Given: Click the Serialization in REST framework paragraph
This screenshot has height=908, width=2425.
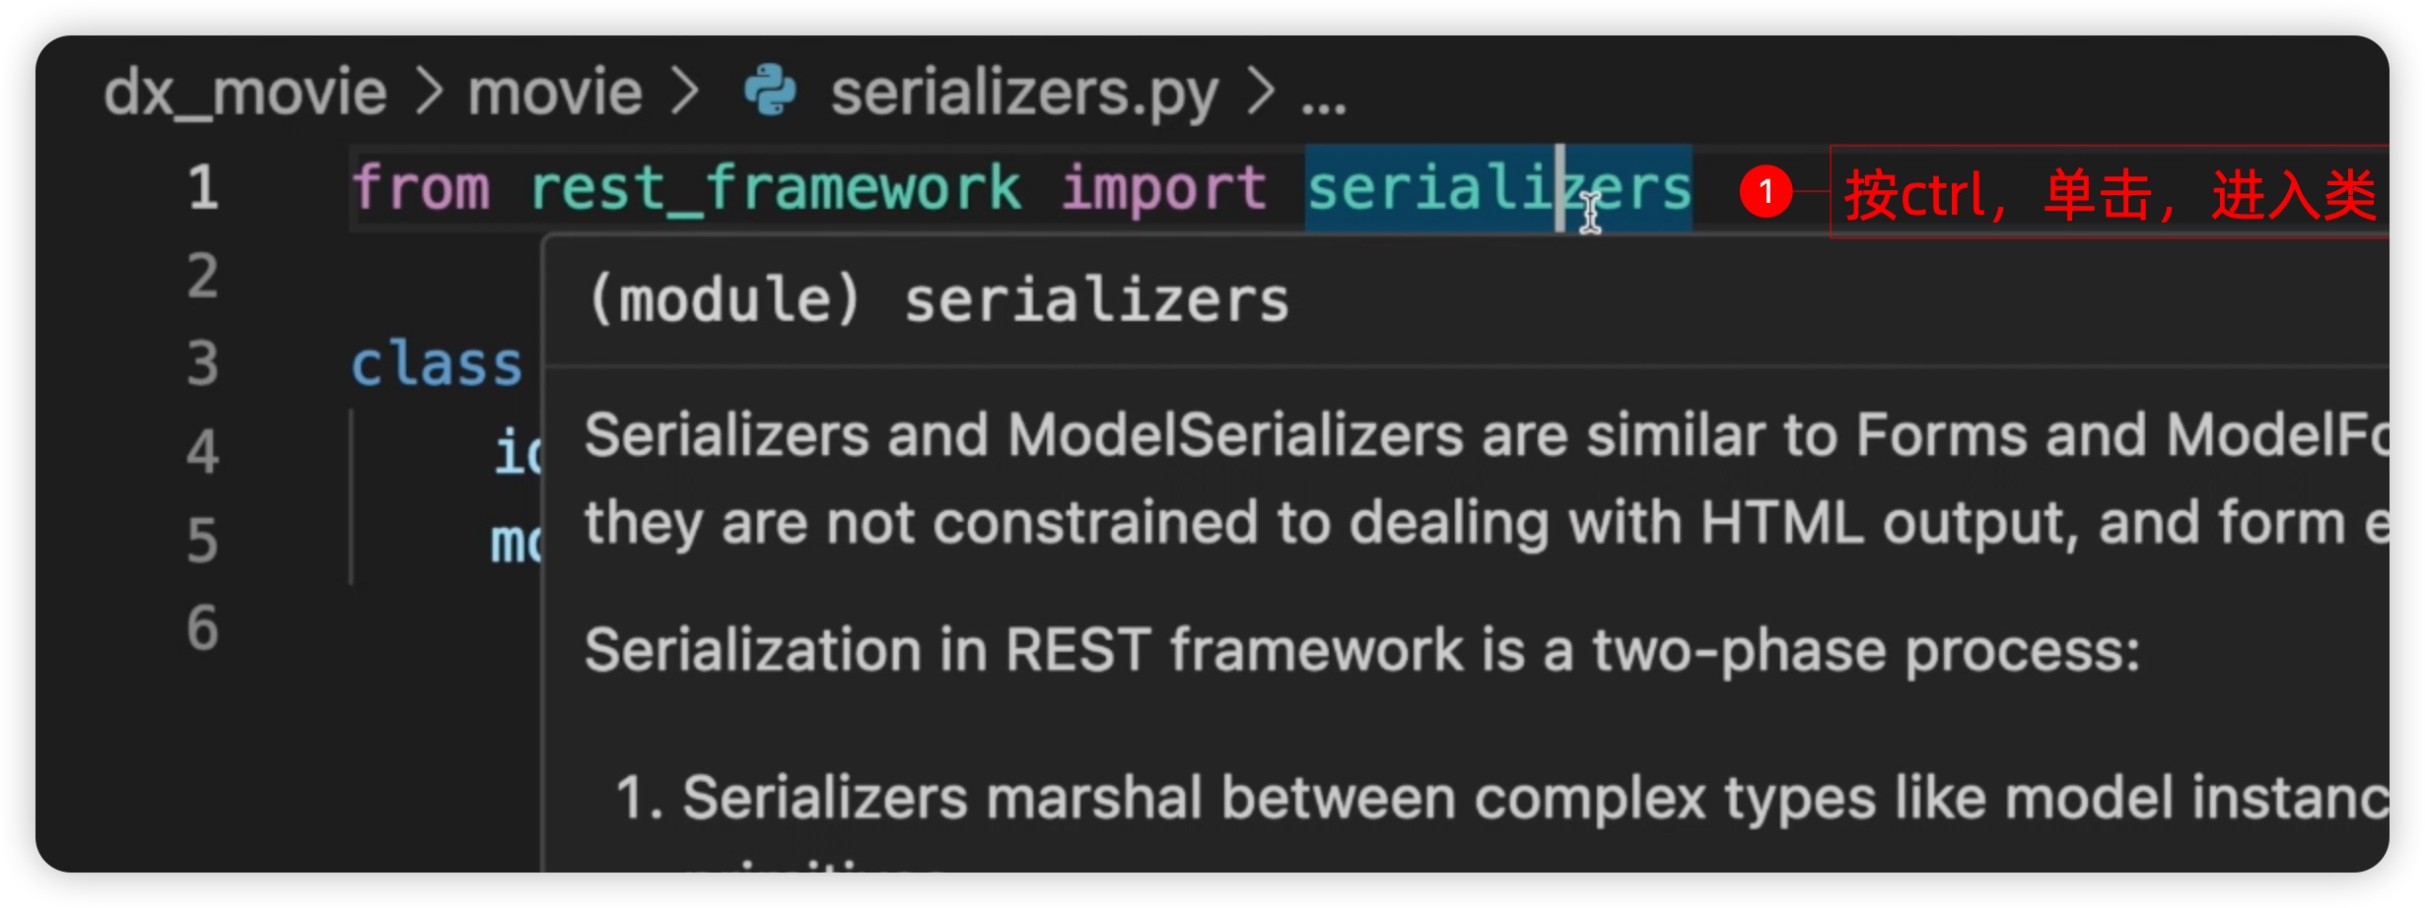Looking at the screenshot, I should tap(1362, 651).
